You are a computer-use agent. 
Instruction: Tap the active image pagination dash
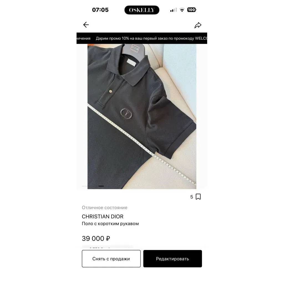coord(101,186)
